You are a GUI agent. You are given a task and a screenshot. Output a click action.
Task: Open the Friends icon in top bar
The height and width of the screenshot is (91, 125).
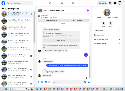pyautogui.click(x=62, y=3)
